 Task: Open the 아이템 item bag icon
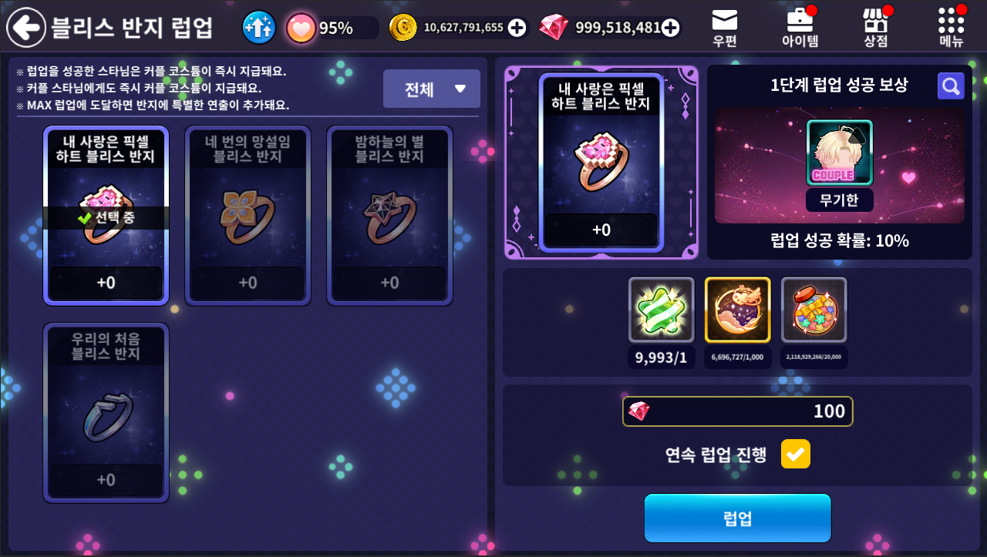tap(800, 28)
